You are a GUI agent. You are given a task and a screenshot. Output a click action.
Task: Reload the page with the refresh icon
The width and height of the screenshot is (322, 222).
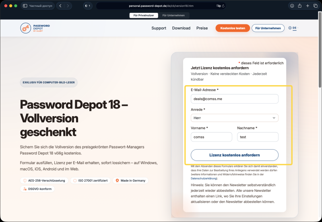(223, 6)
